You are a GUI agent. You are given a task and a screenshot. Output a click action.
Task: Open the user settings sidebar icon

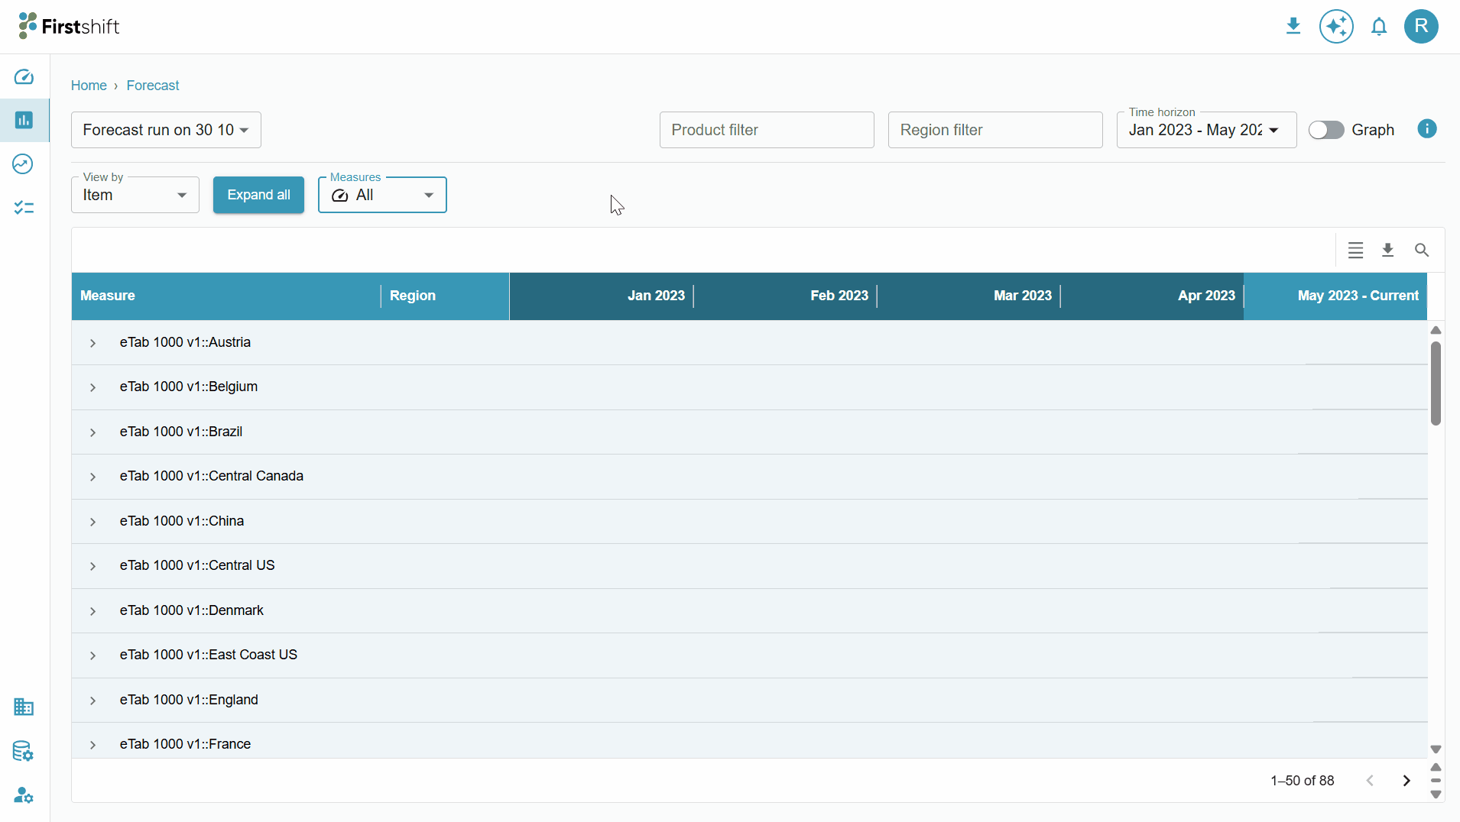tap(24, 795)
